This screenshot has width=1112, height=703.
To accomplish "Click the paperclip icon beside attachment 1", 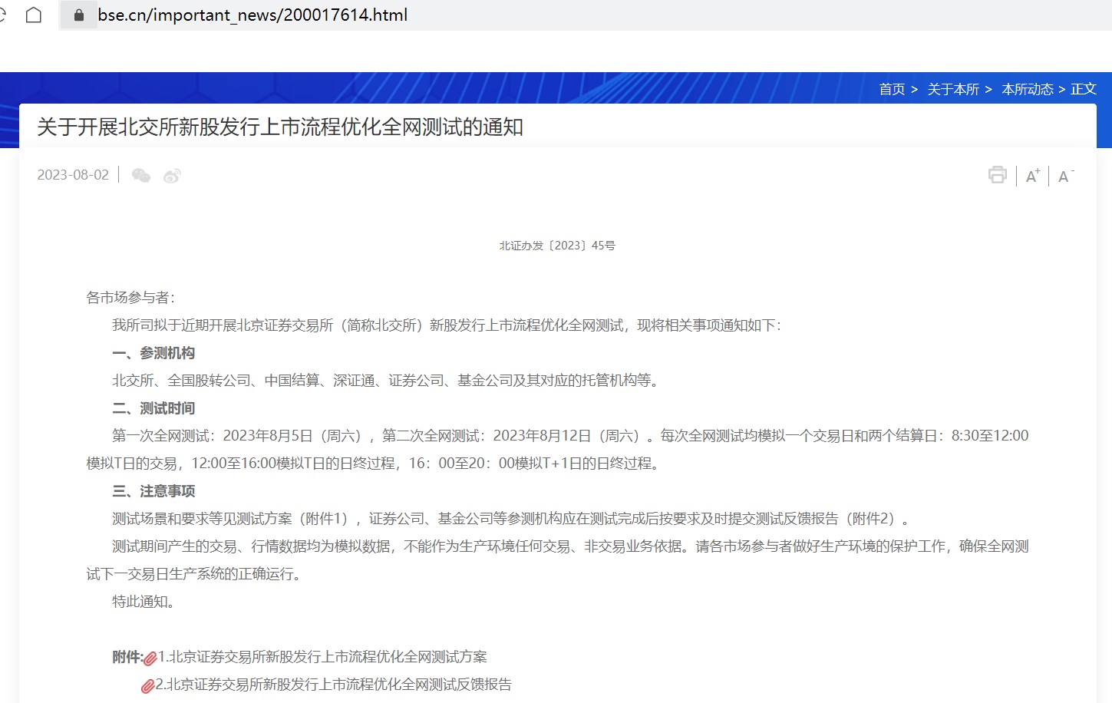I will [x=150, y=658].
